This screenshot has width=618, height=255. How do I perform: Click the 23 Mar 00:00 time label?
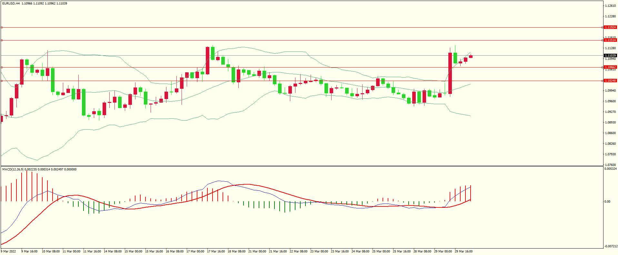tap(319, 251)
